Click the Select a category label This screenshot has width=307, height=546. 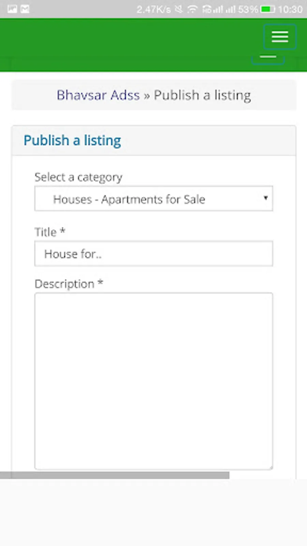click(x=78, y=177)
